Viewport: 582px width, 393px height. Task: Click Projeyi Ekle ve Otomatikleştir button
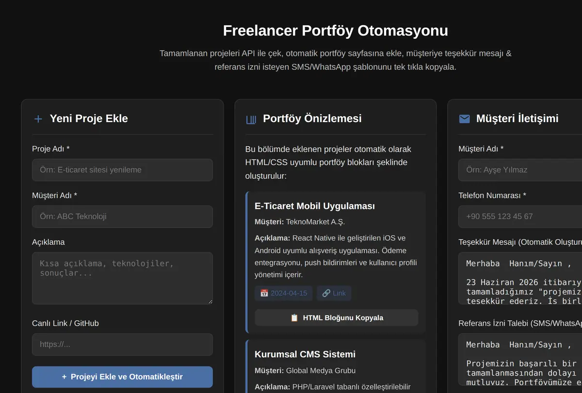point(122,377)
